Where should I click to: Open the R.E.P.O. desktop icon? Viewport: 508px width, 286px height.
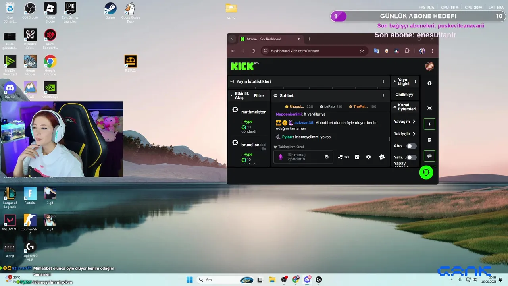tap(131, 64)
